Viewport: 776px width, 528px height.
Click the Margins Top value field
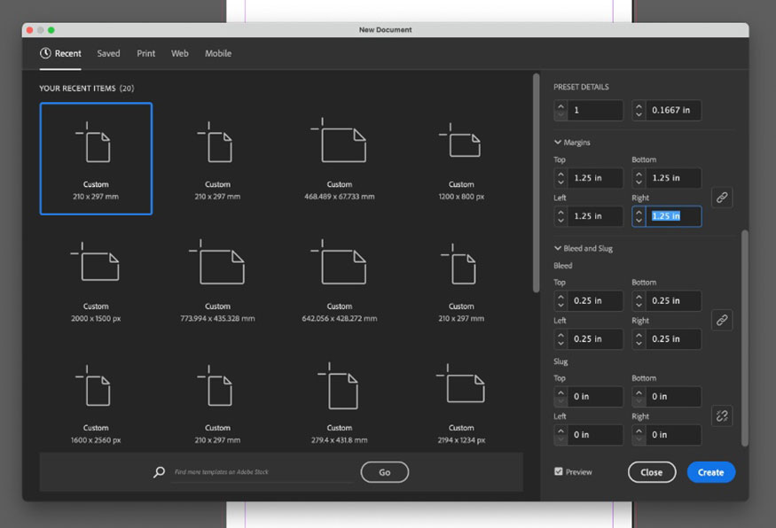tap(595, 178)
